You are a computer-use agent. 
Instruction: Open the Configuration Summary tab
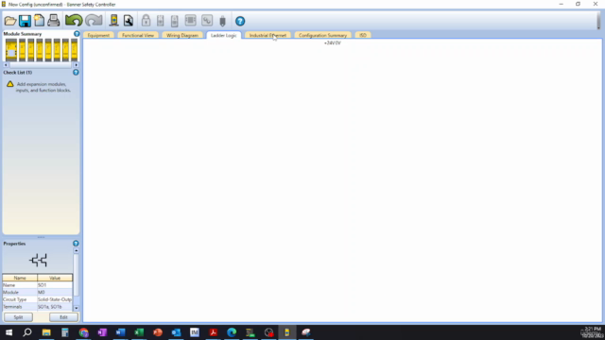[322, 35]
